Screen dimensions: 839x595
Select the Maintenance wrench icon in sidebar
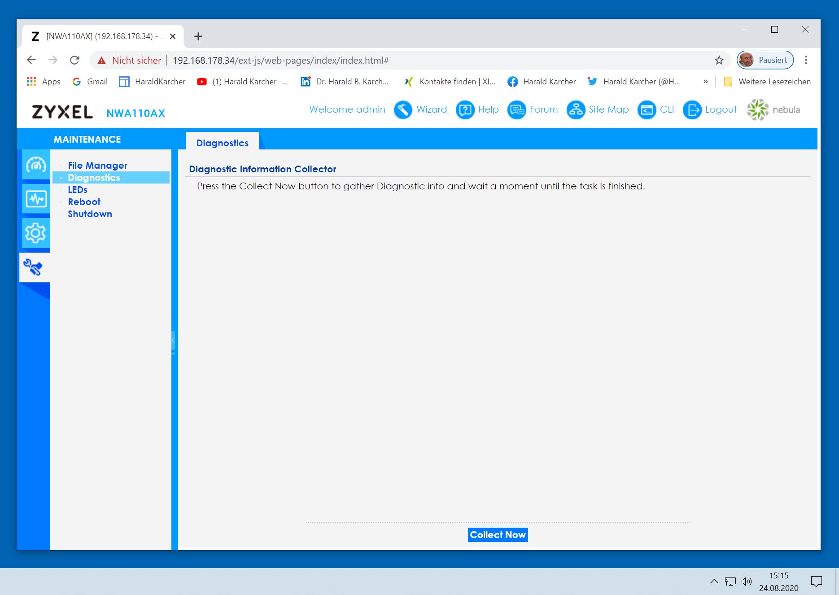[34, 267]
